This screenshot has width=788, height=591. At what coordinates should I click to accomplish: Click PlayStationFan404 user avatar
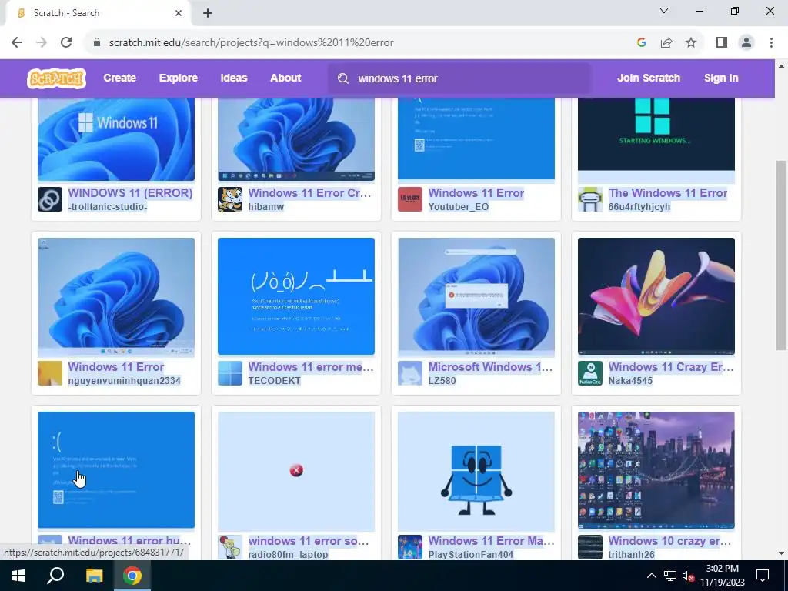[410, 547]
